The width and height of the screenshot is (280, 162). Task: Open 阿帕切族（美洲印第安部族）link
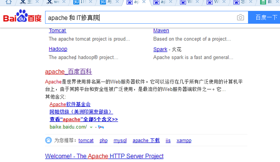pos(81,111)
